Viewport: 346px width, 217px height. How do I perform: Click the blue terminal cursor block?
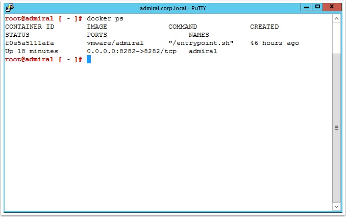coord(89,59)
